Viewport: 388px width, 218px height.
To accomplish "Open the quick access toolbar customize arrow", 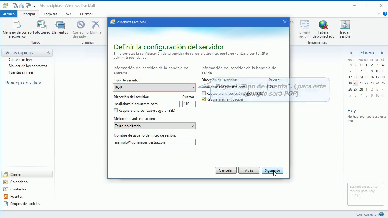I will coord(34,6).
